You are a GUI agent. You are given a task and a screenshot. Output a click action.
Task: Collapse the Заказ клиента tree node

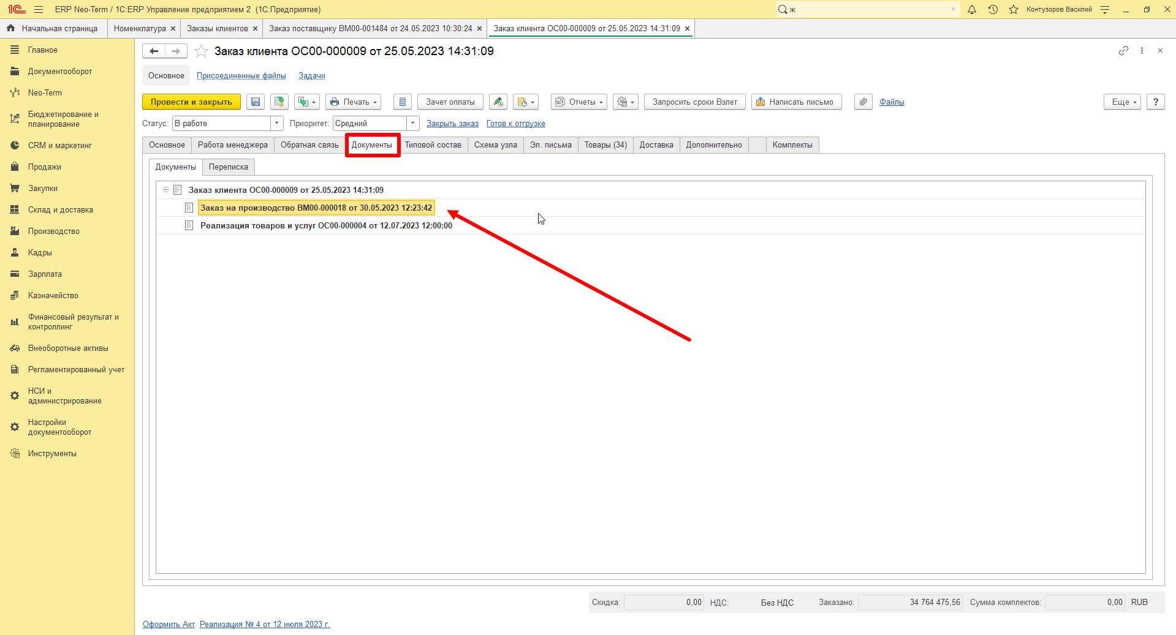pos(165,190)
